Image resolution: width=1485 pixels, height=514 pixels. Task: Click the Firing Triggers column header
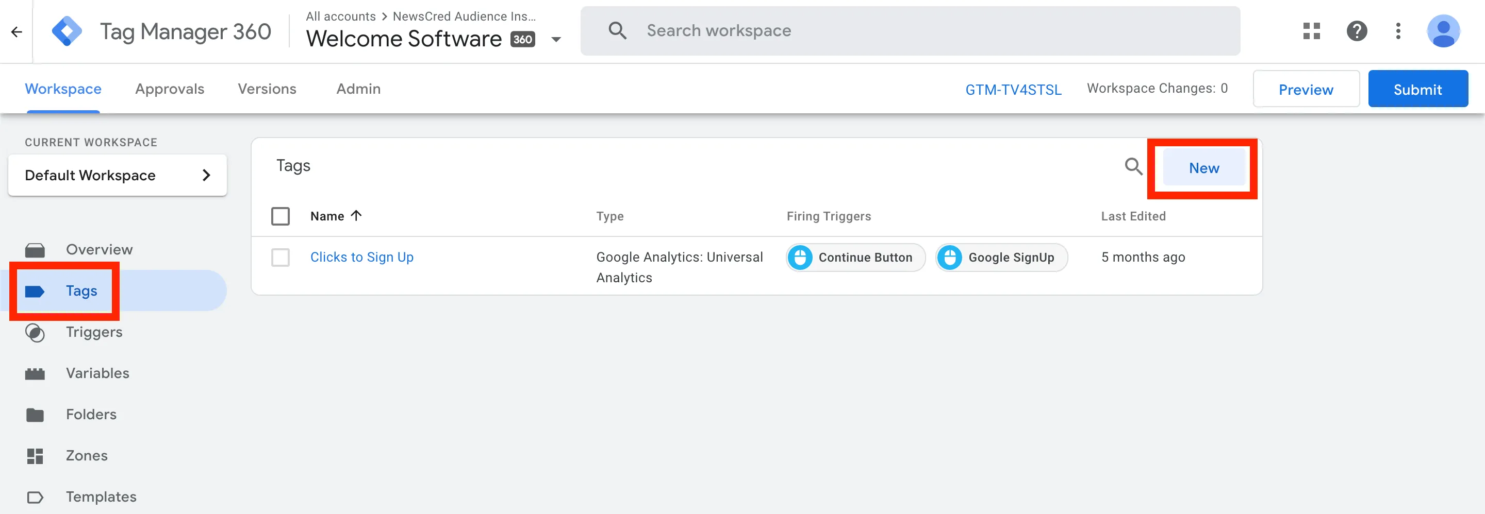[x=829, y=216]
